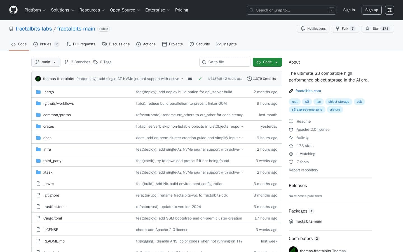
Task: Click the file icon beside .gitignore
Action: point(38,195)
